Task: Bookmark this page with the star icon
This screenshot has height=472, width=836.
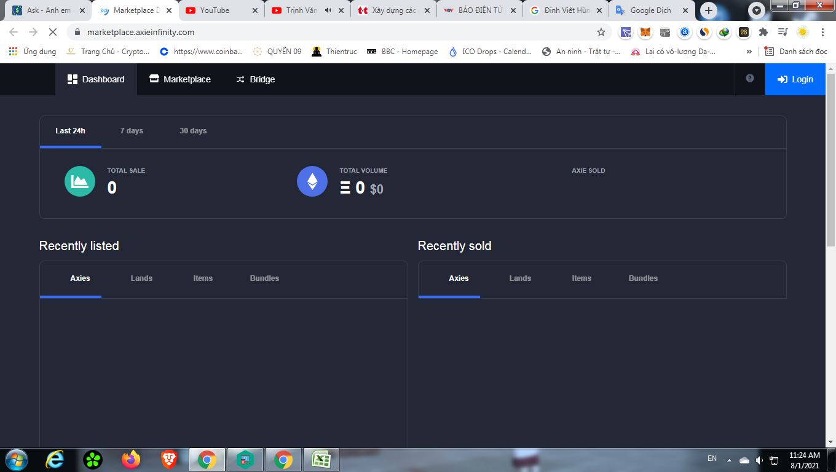Action: (x=601, y=32)
